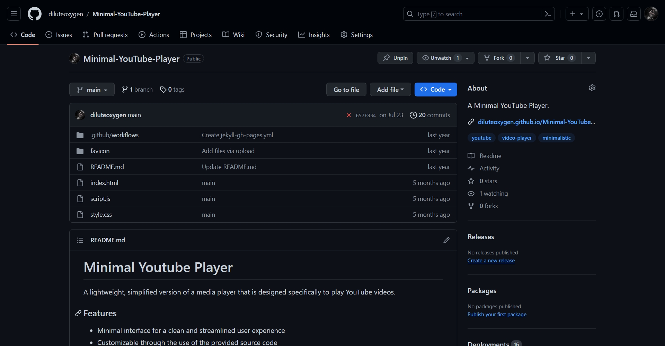Star the repository
The width and height of the screenshot is (665, 346).
point(560,58)
